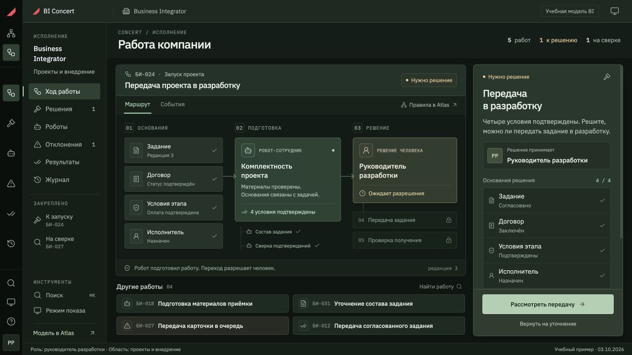Open pinned item На сверке БИ-027
This screenshot has height=355, width=632.
point(64,242)
